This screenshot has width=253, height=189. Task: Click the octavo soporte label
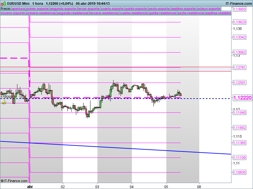click(208, 9)
